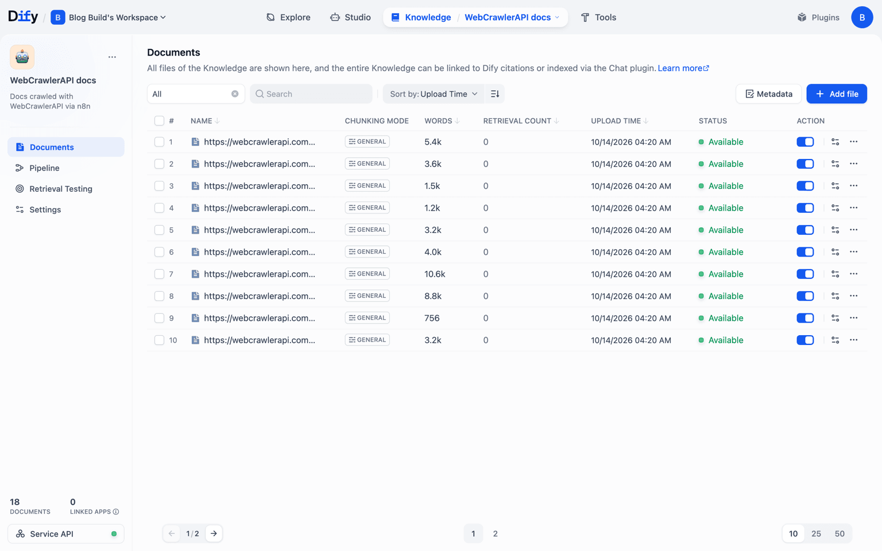The image size is (882, 551).
Task: Click the Add file button
Action: pyautogui.click(x=837, y=94)
